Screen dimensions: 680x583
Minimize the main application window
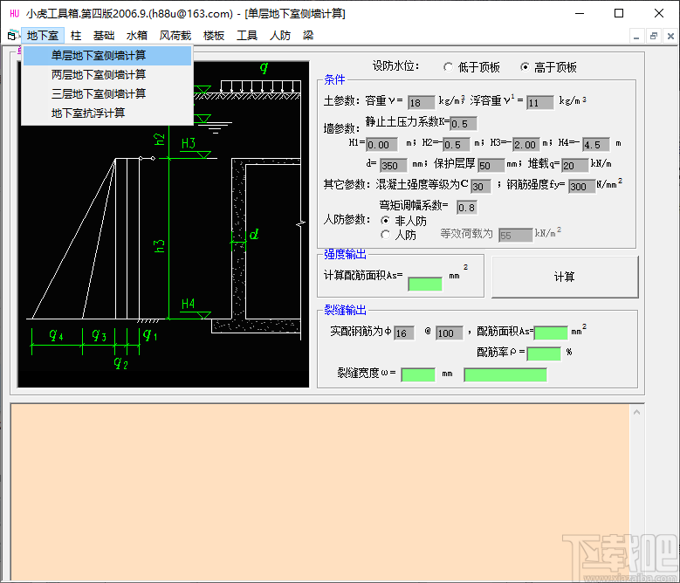click(x=580, y=13)
